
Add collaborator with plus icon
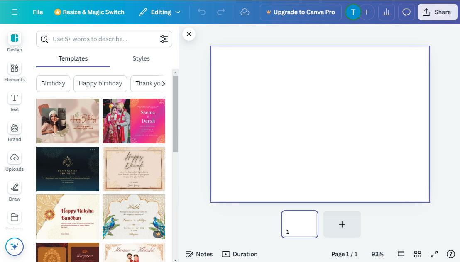[x=367, y=12]
